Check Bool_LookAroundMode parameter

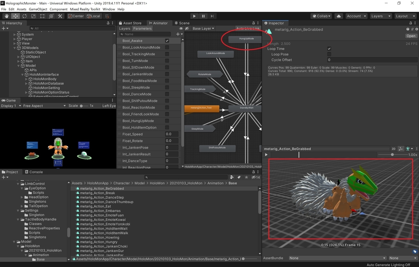pos(167,47)
